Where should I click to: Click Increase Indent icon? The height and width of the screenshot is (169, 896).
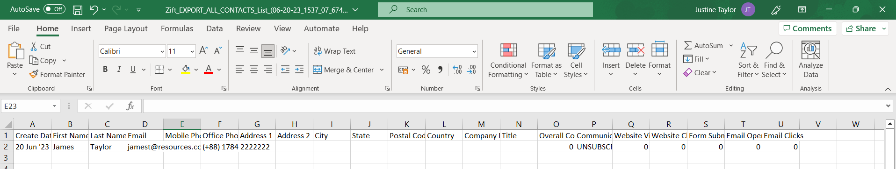[299, 70]
